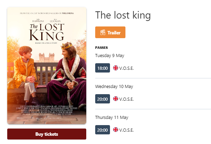Click the Buy tickets button
This screenshot has height=144, width=211.
point(47,134)
